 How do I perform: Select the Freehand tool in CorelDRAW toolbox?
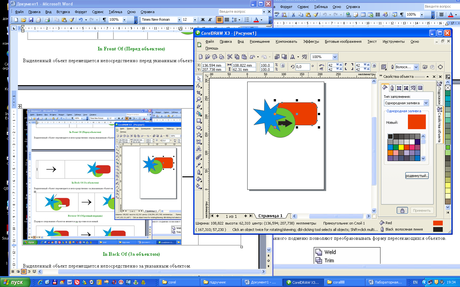click(x=199, y=107)
